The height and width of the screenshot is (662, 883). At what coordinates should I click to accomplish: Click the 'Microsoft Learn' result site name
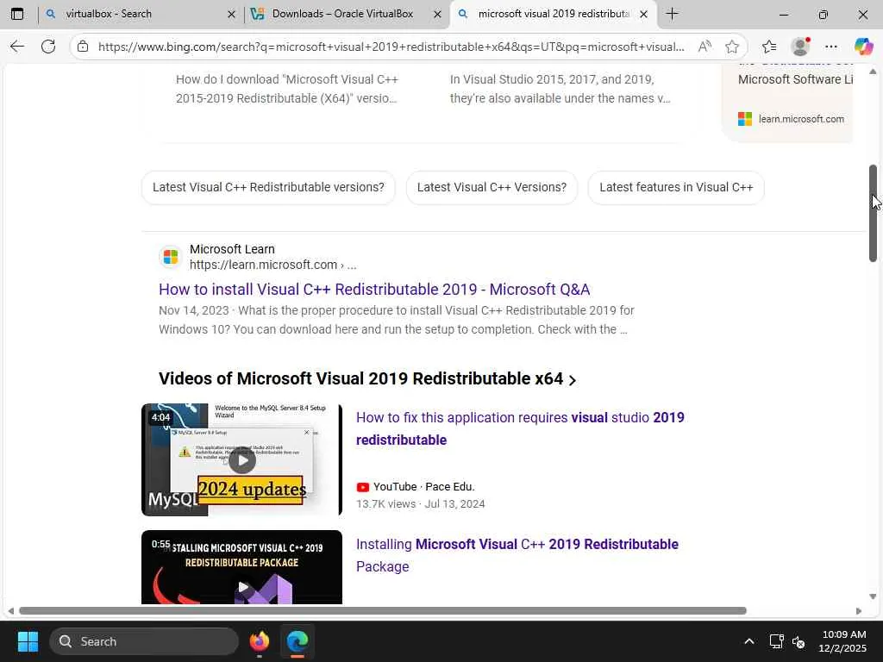pos(232,249)
